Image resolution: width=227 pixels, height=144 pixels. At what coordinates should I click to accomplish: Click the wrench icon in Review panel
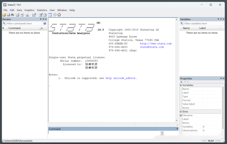(4, 23)
